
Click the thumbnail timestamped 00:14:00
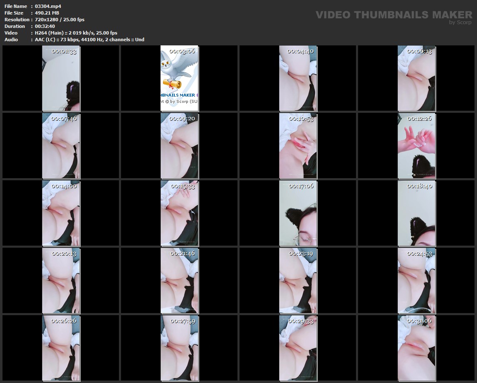[x=61, y=213]
